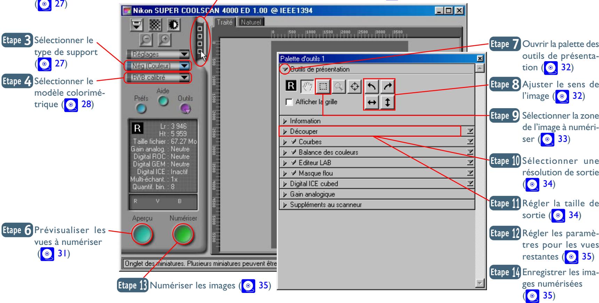
Task: Click the Aide help button
Action: 163,101
